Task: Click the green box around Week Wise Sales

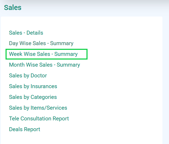Action: pyautogui.click(x=46, y=54)
